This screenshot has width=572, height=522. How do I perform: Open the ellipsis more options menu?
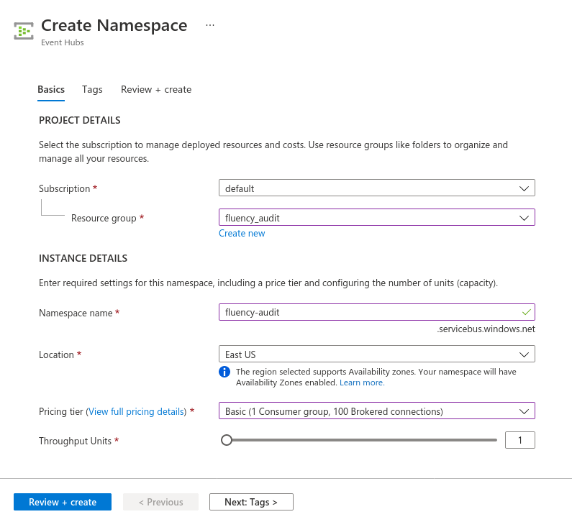coord(210,25)
